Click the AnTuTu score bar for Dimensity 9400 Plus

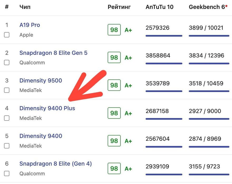(x=164, y=119)
